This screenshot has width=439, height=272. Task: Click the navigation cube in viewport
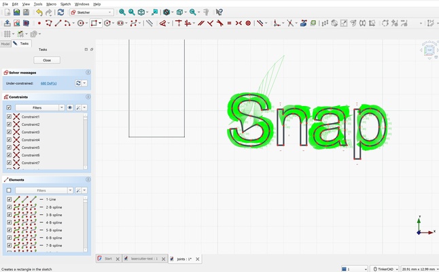pos(429,50)
